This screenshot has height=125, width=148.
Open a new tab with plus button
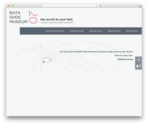point(140,7)
